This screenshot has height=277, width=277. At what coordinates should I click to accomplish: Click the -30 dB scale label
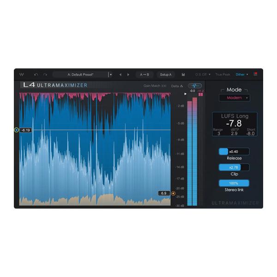[180, 205]
